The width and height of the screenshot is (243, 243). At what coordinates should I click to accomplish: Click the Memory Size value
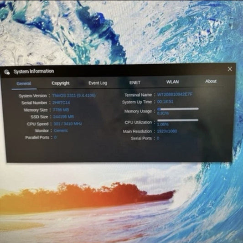click(x=61, y=110)
